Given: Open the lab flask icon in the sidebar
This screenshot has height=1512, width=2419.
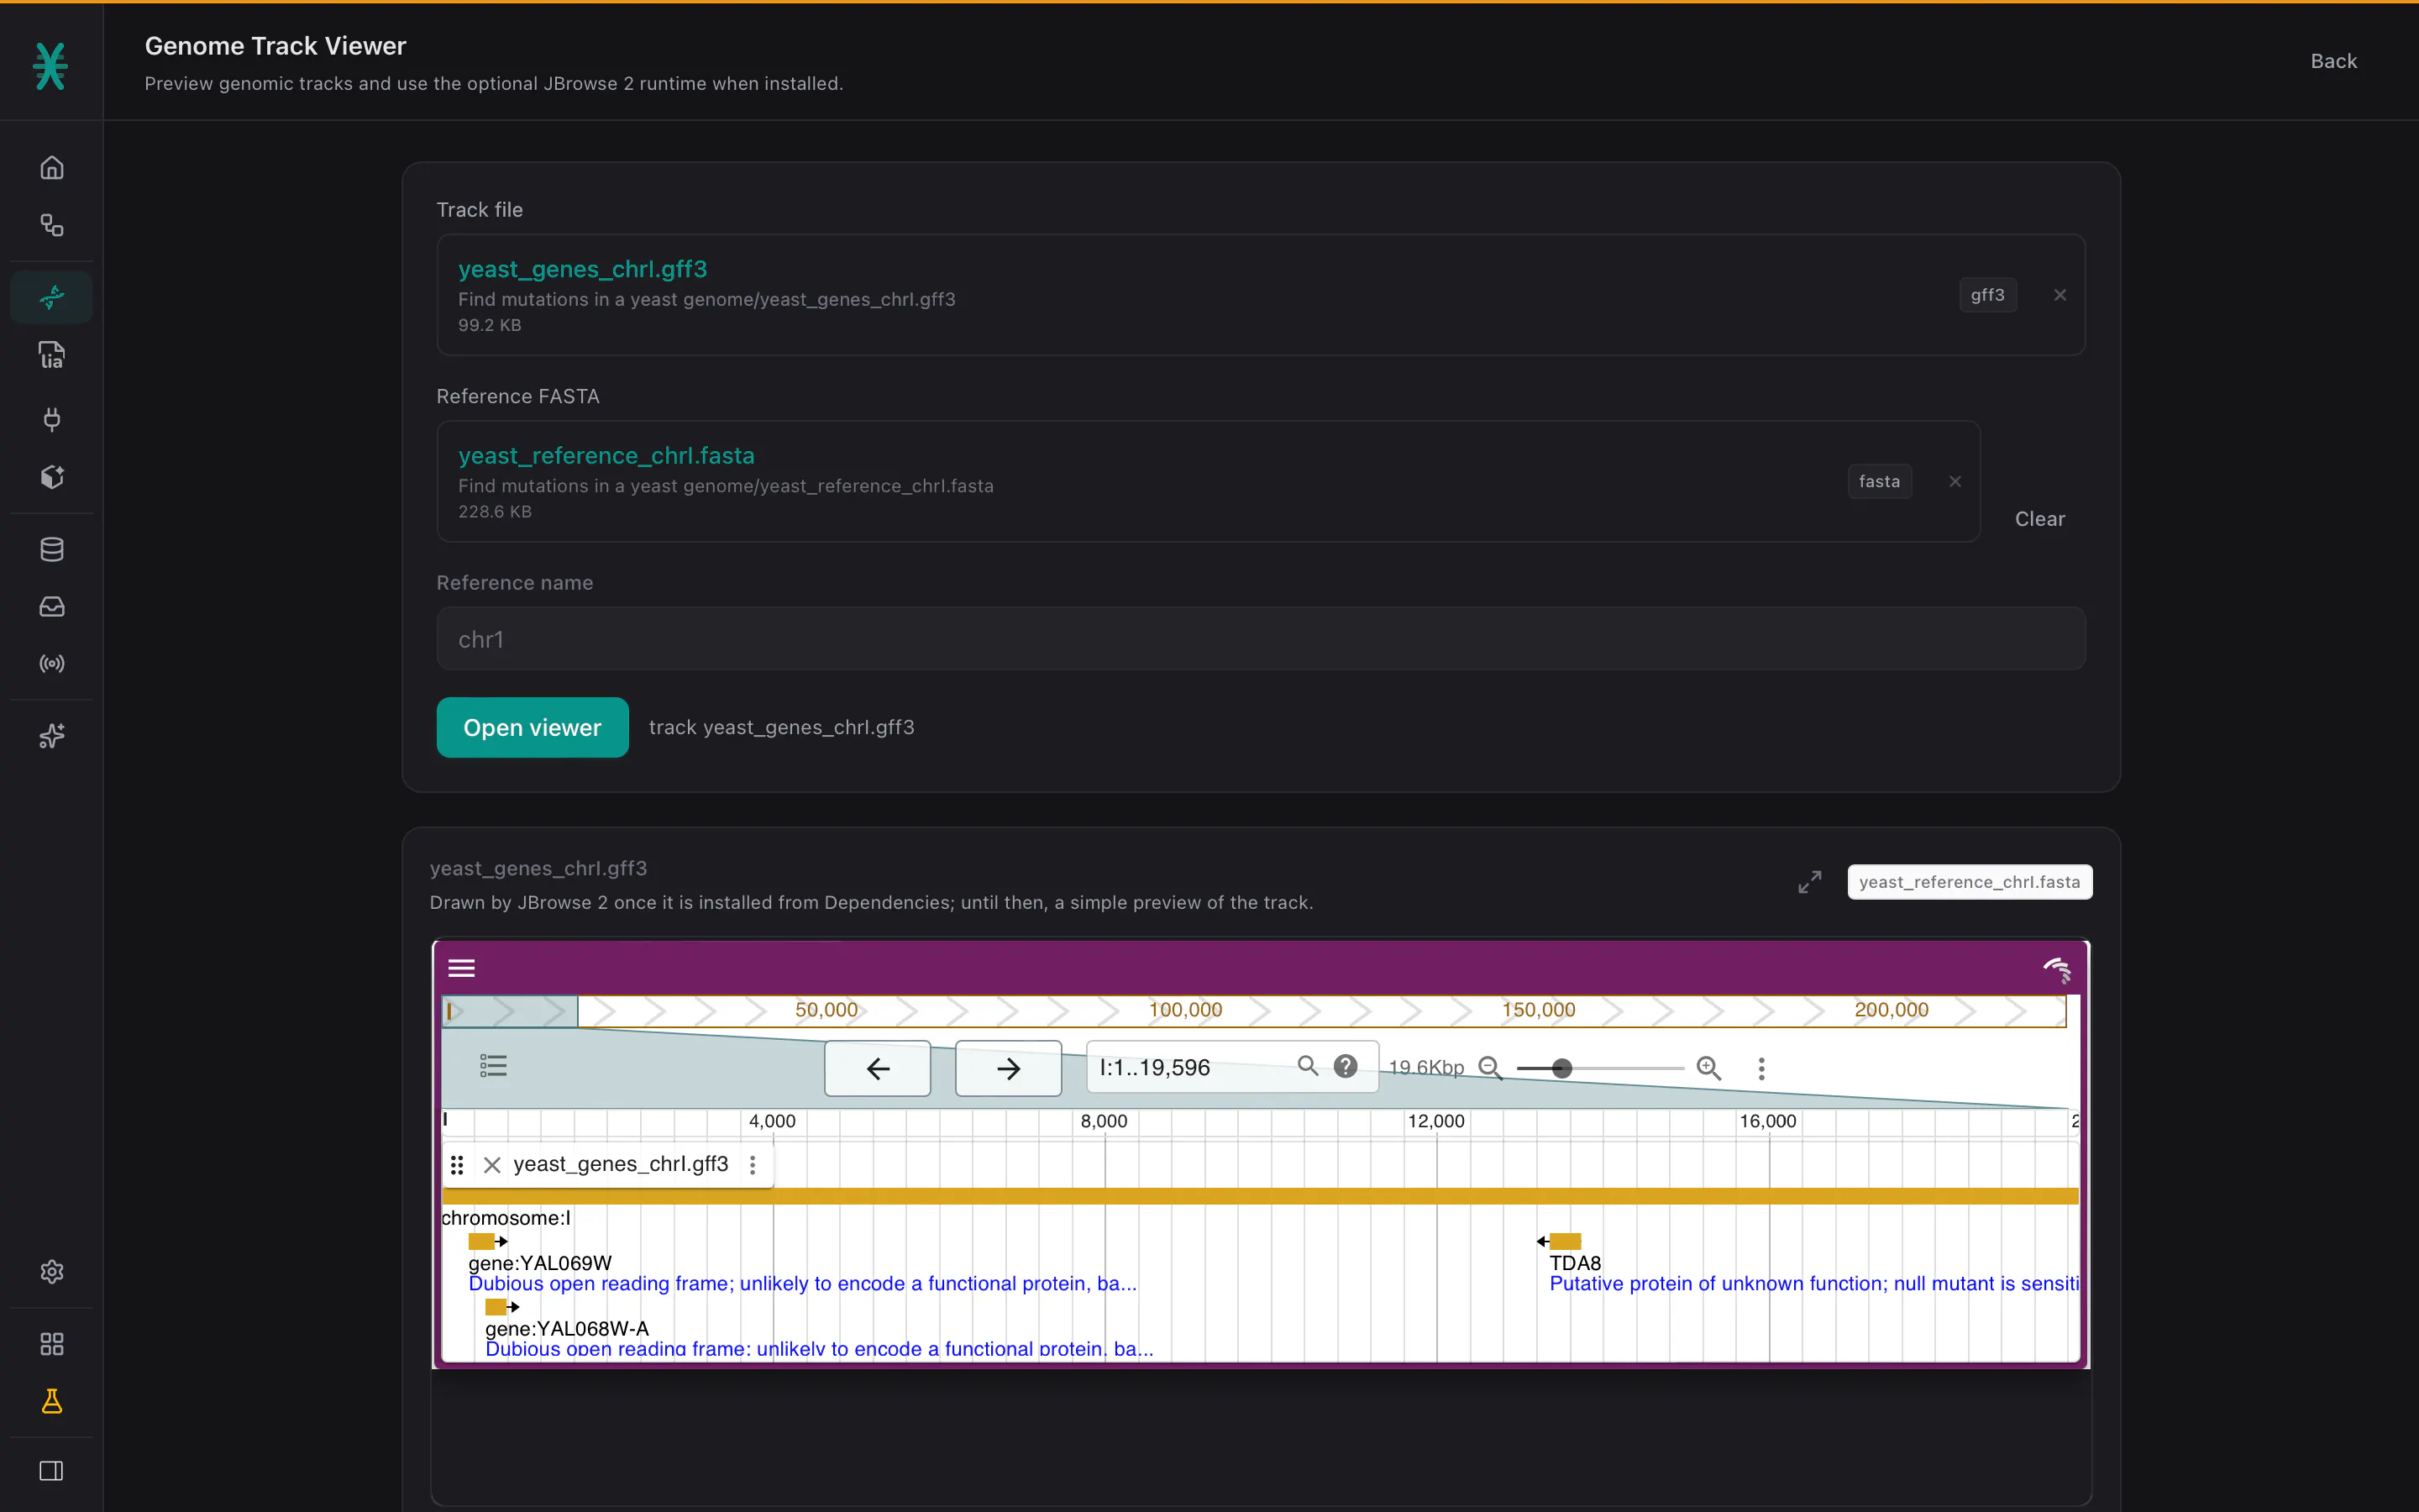Looking at the screenshot, I should coord(52,1401).
